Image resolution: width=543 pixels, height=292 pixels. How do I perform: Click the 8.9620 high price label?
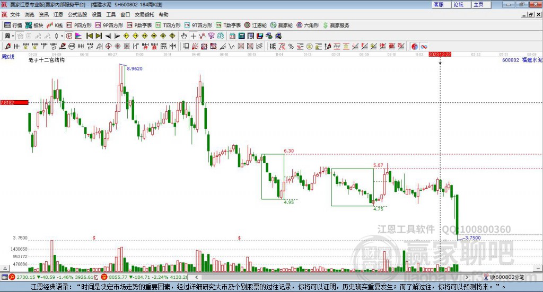(x=135, y=68)
